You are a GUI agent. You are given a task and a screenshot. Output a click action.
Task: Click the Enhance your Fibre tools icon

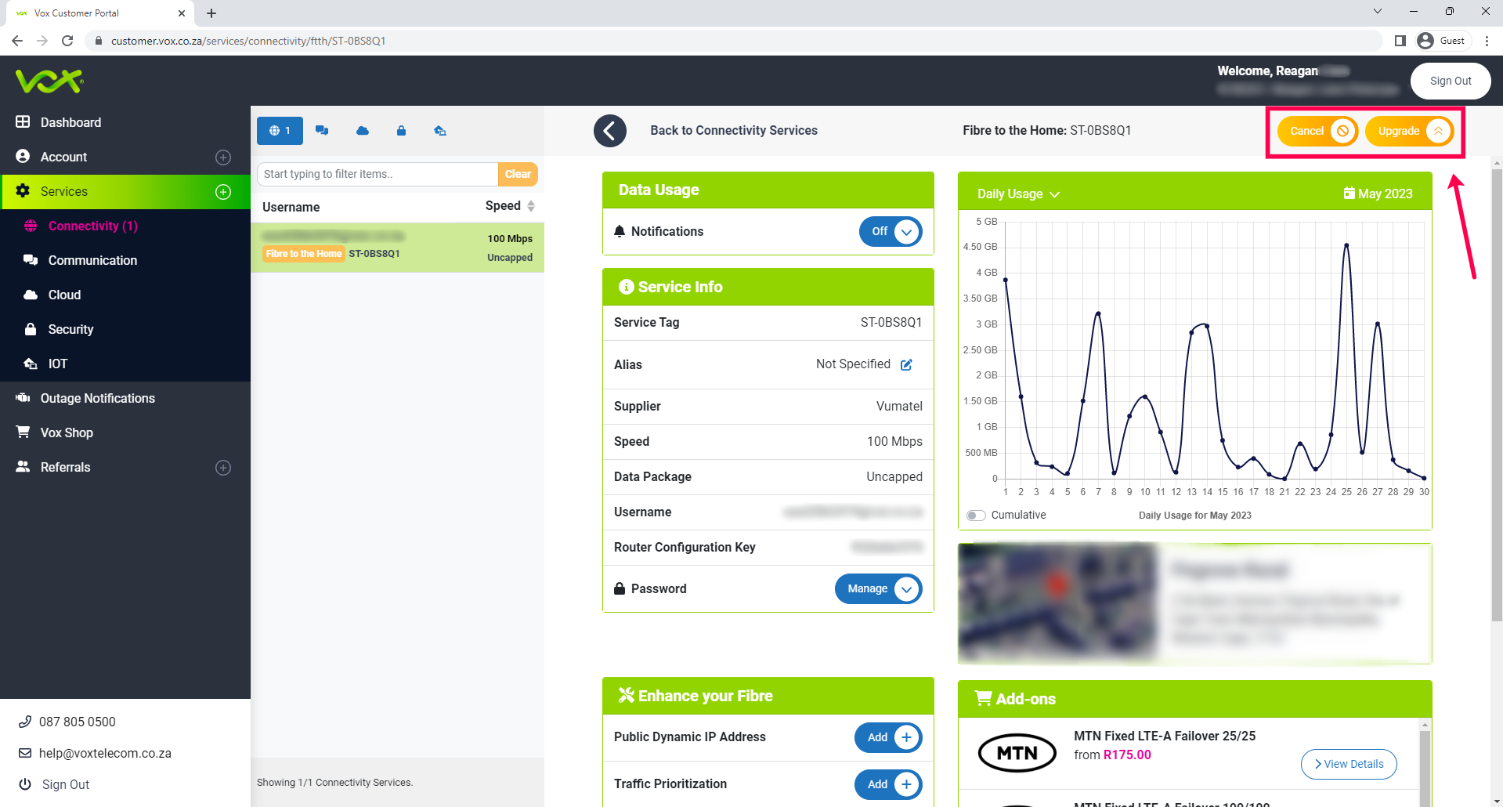[627, 695]
